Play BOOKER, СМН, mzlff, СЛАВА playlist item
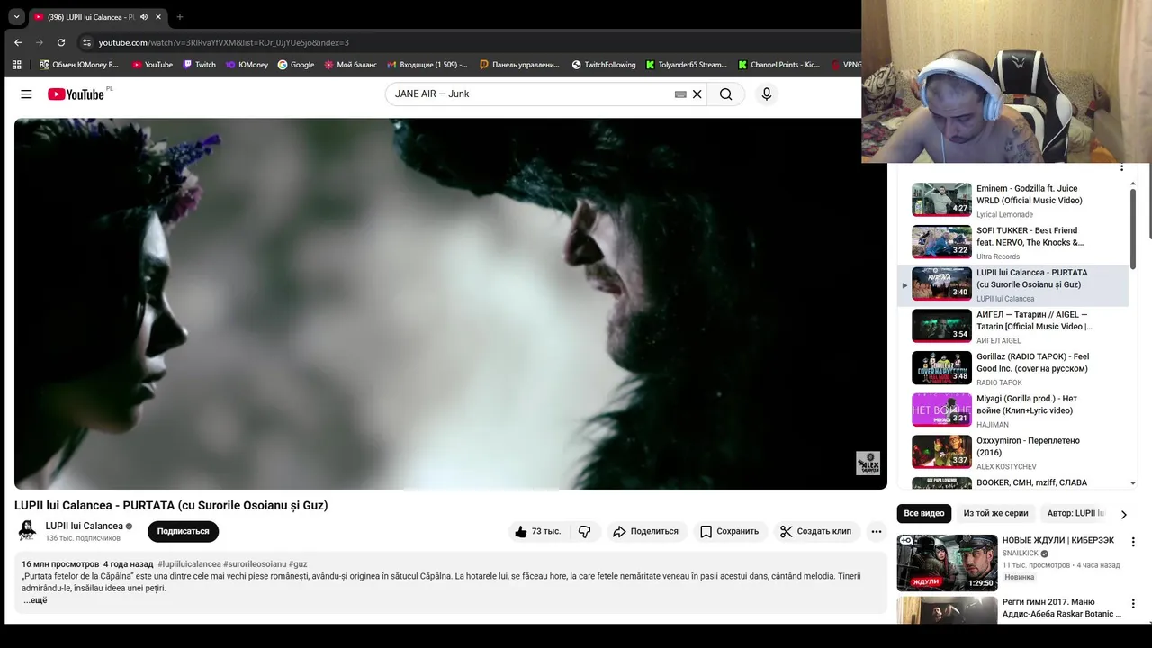This screenshot has width=1152, height=648. 1012,483
